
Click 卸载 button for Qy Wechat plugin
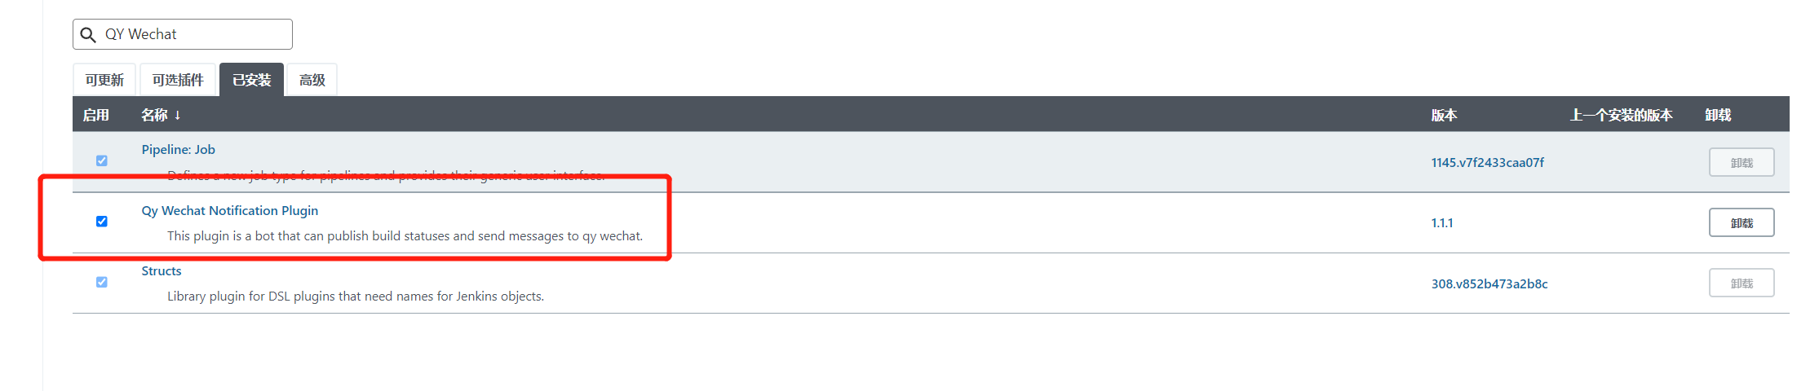coord(1741,223)
